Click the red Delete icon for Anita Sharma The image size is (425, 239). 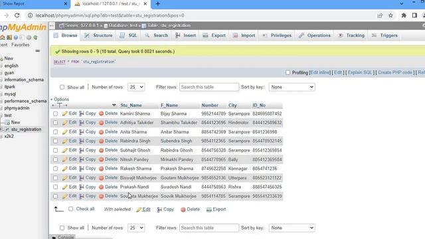[101, 132]
